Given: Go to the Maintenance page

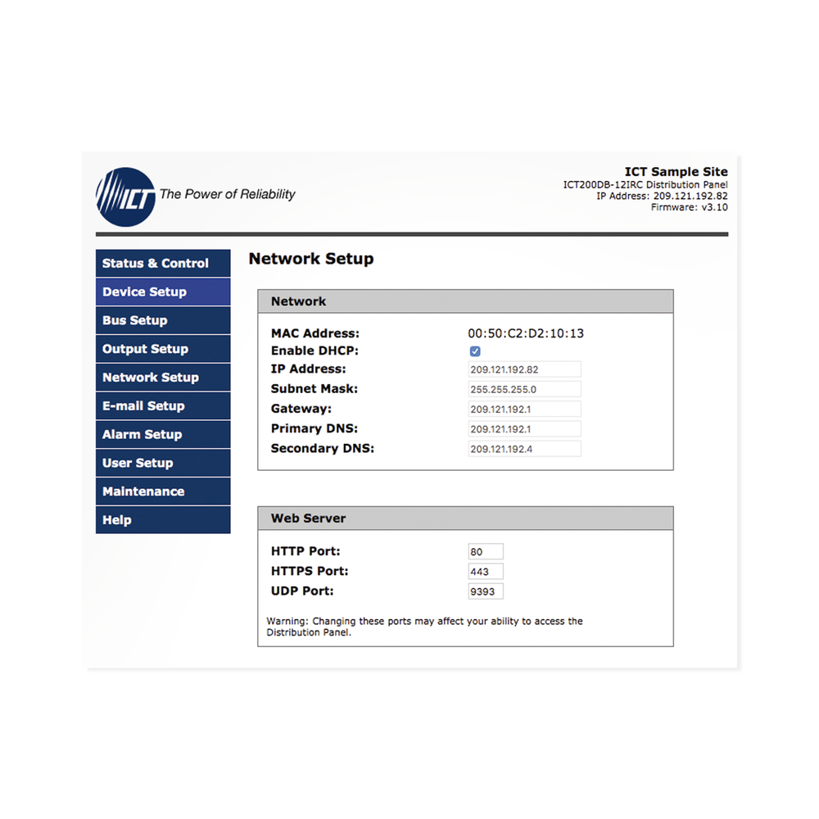Looking at the screenshot, I should pyautogui.click(x=163, y=491).
